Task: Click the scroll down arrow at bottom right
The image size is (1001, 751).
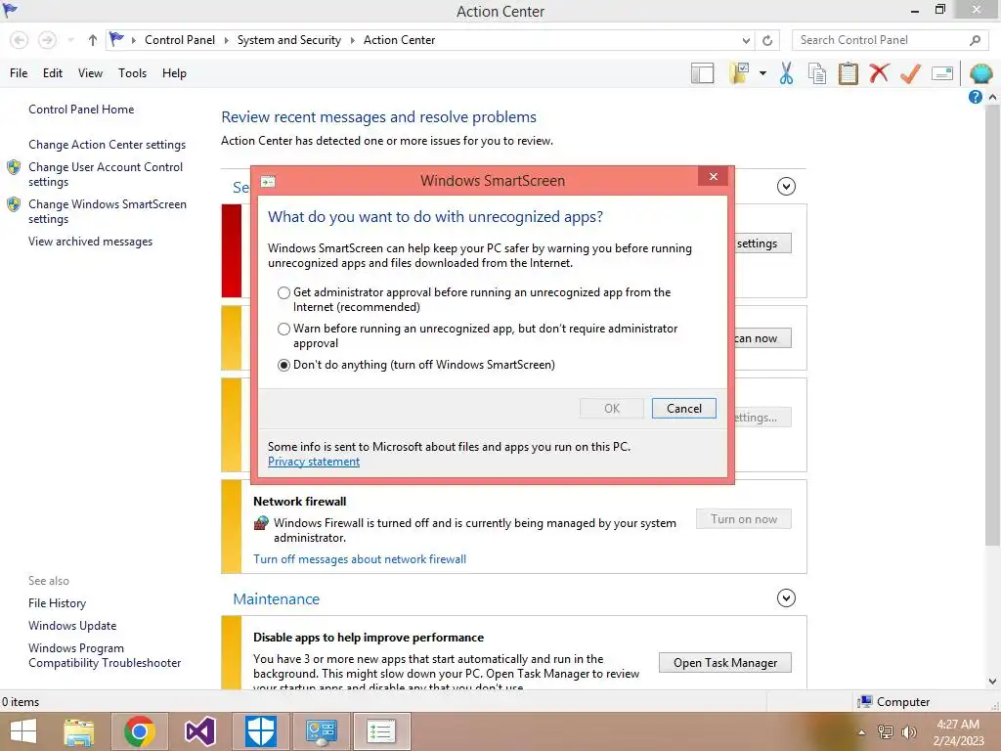Action: coord(992,682)
